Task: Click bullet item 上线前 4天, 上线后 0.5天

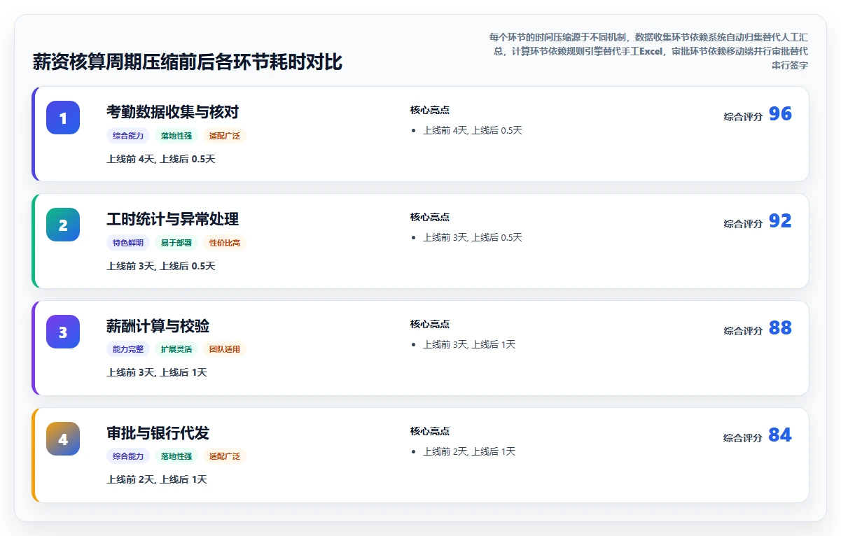Action: [x=473, y=130]
